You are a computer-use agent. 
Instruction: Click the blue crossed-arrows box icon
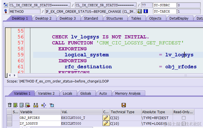tap(44, 105)
